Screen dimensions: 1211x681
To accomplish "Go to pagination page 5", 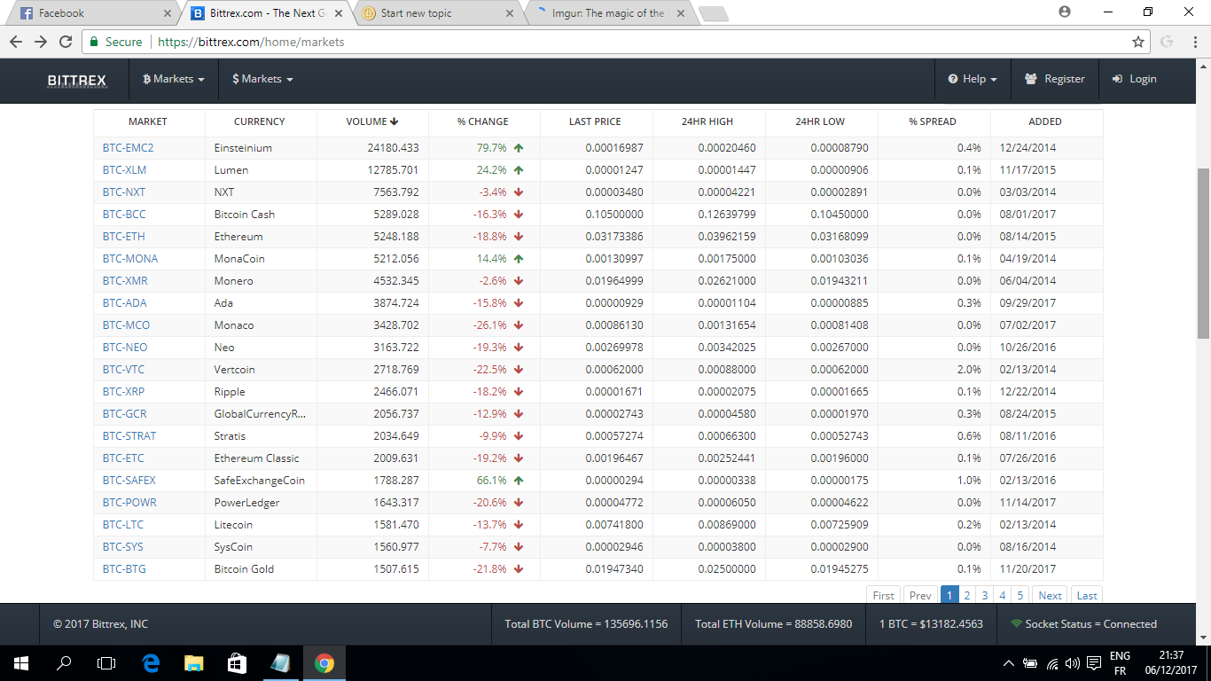I will (x=1020, y=595).
